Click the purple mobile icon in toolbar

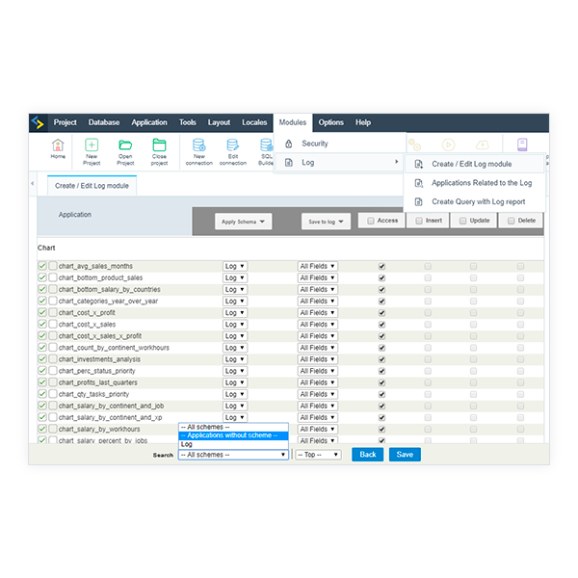tap(522, 144)
